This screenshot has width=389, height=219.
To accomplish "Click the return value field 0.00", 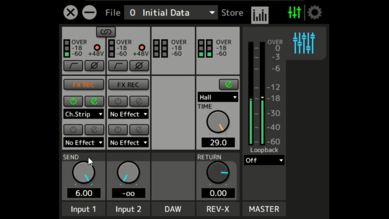I will (218, 193).
